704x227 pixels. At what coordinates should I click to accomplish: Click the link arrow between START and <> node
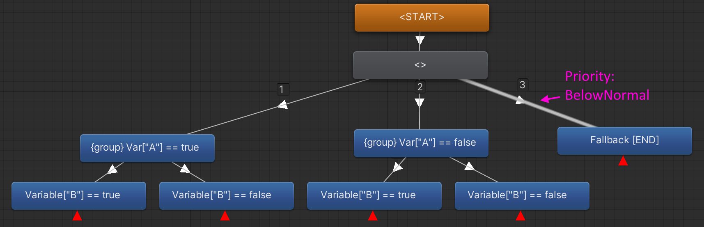coord(420,40)
